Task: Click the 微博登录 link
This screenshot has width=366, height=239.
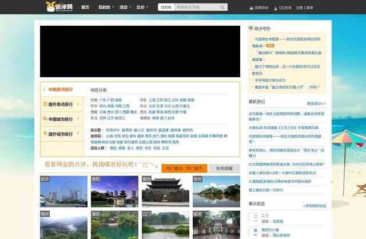Action: tap(261, 7)
